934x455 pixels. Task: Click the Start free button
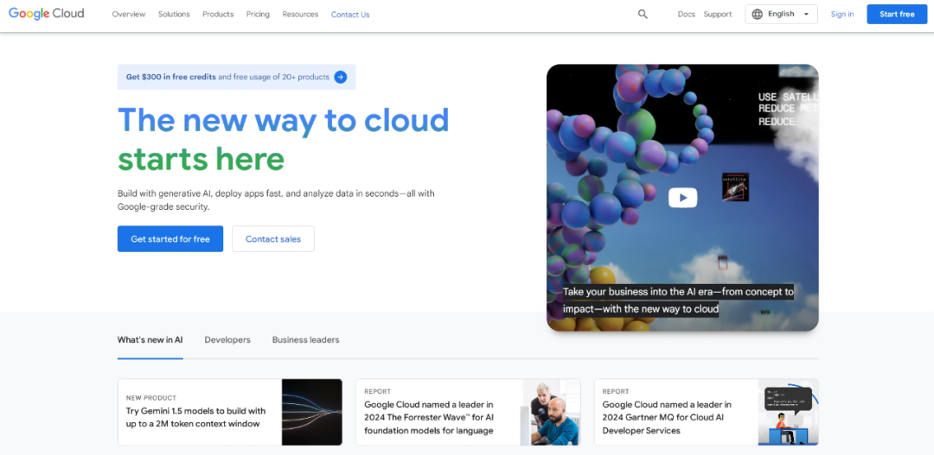tap(897, 15)
